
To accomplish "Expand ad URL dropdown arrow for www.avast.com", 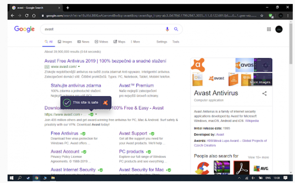I will (79, 66).
